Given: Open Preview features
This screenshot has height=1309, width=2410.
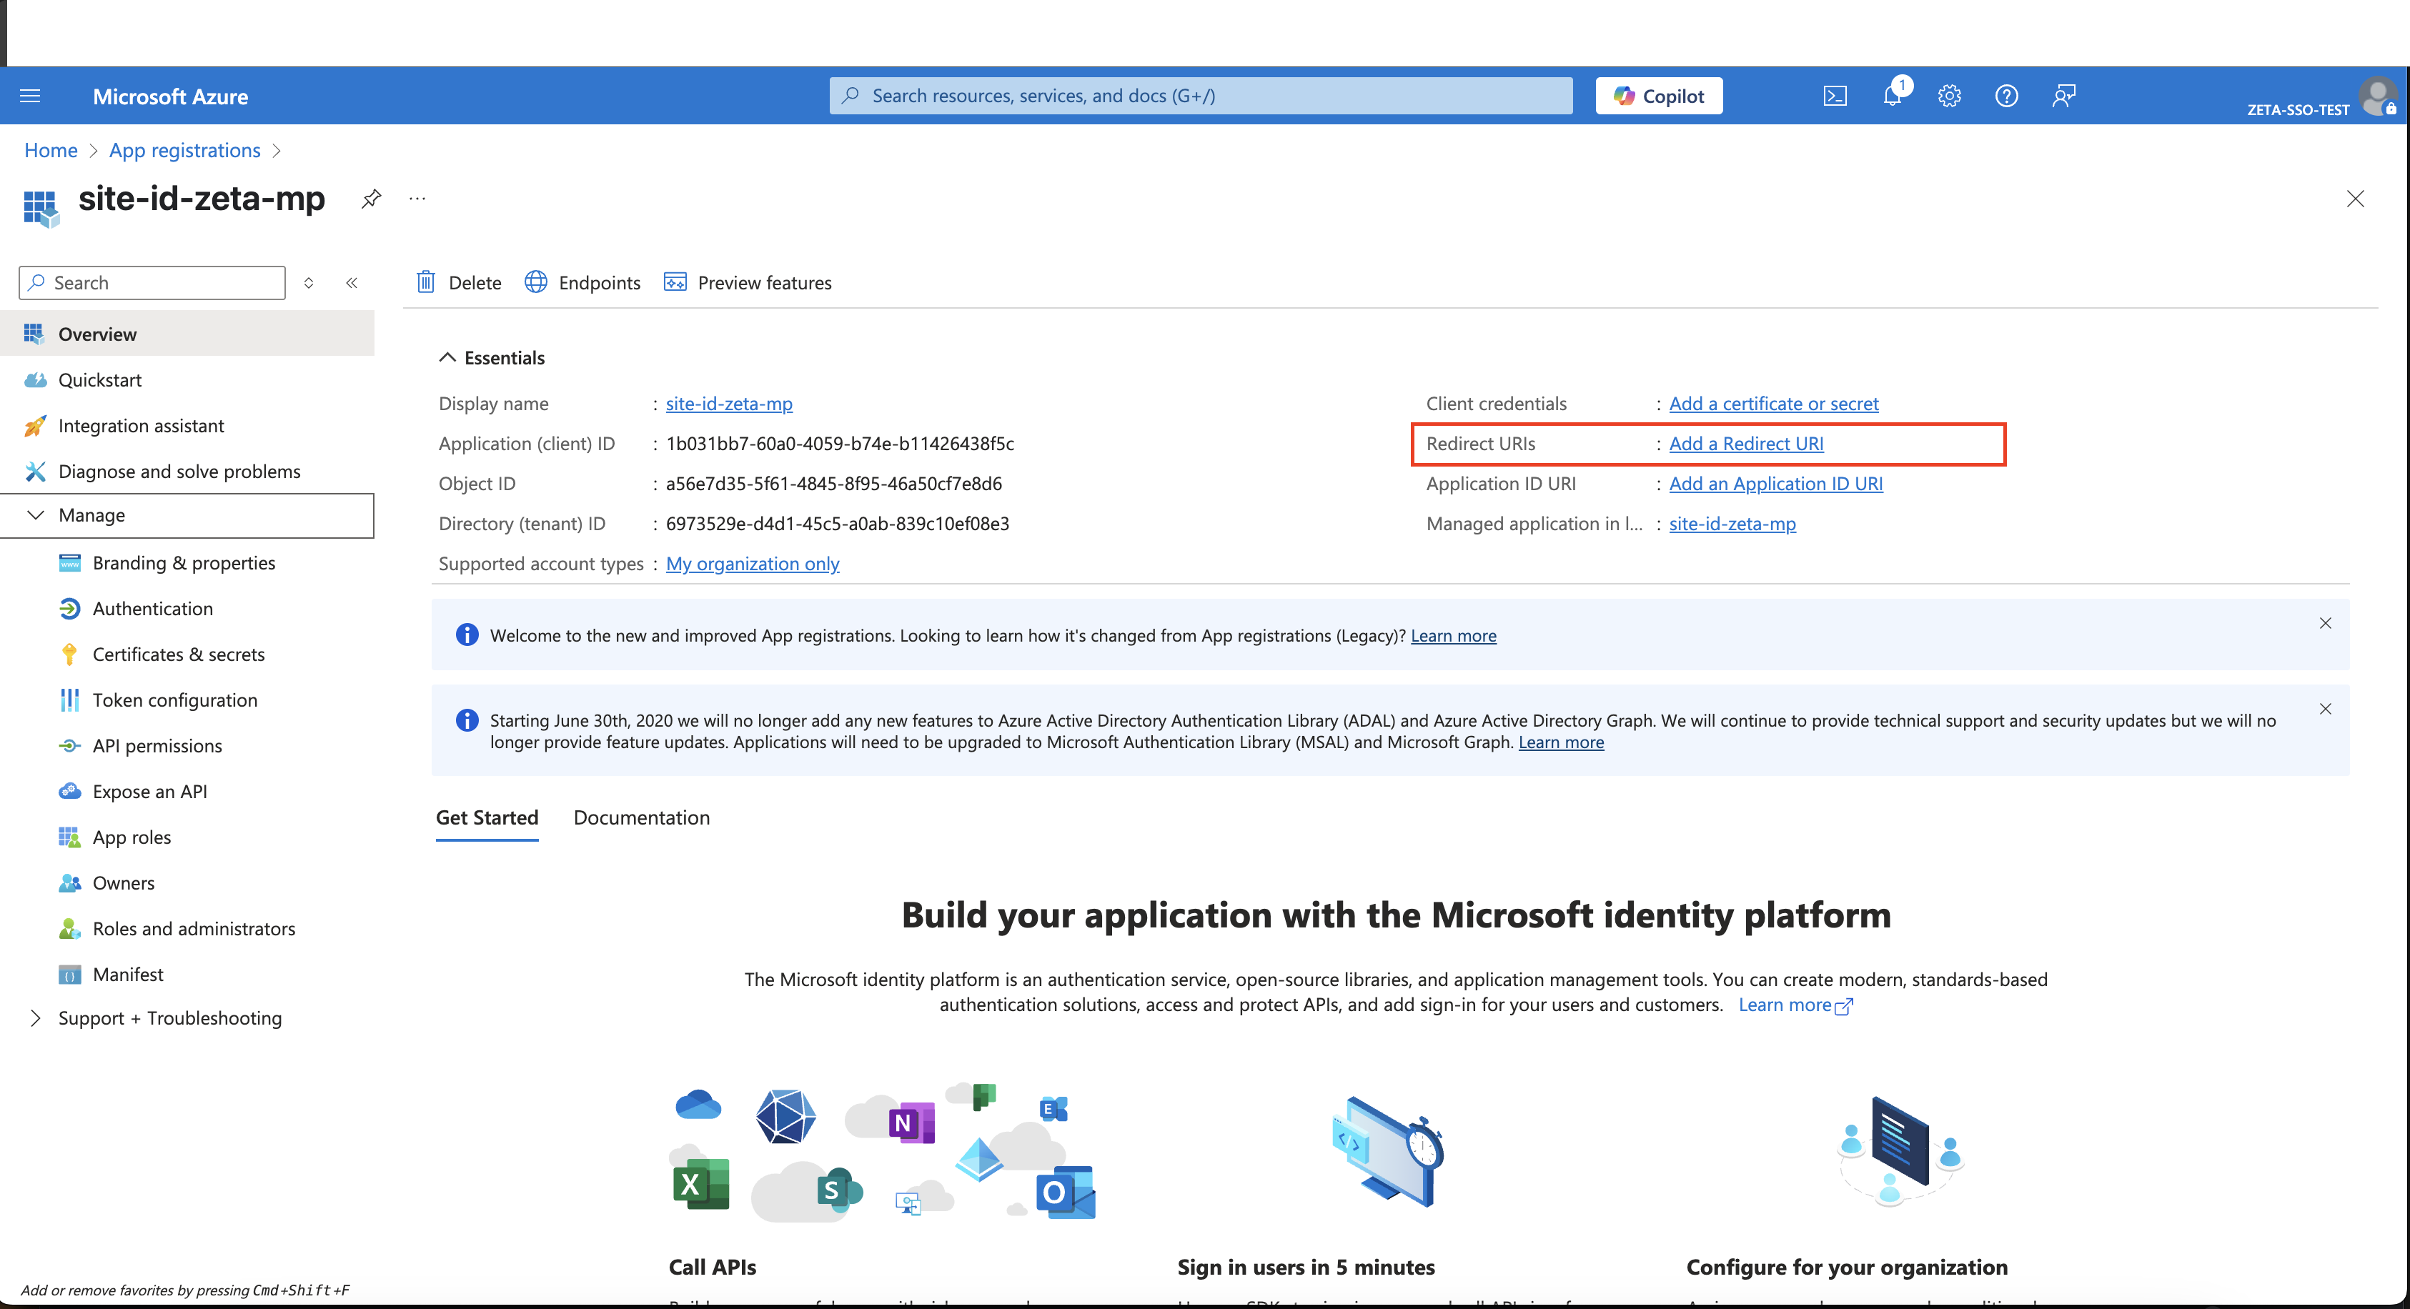Looking at the screenshot, I should 748,282.
